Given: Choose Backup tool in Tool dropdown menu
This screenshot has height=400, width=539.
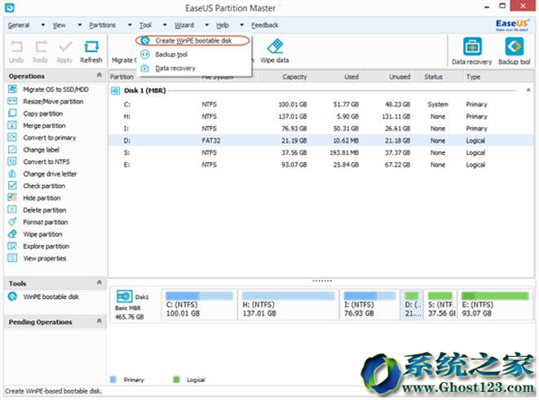Looking at the screenshot, I should coord(171,55).
